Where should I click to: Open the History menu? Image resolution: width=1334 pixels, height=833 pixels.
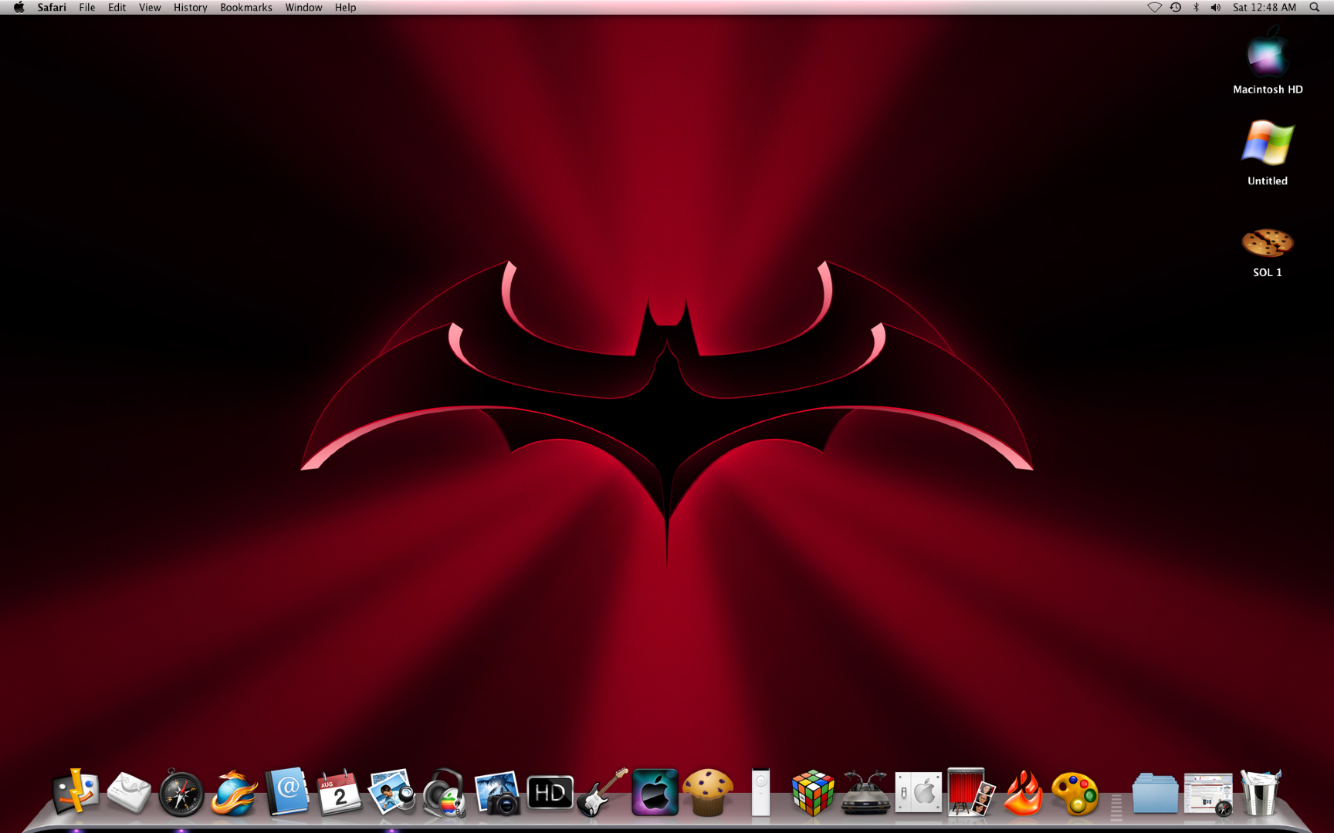[191, 8]
